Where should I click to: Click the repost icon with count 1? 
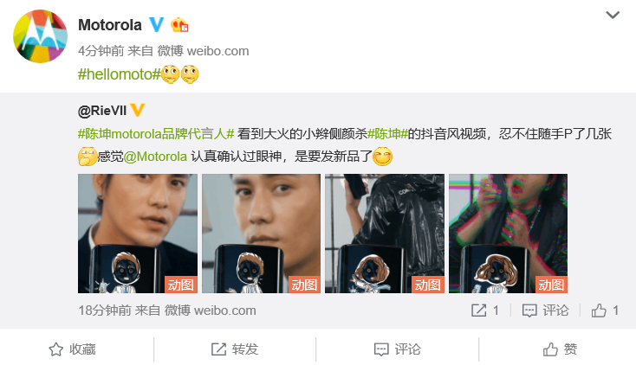coord(484,311)
